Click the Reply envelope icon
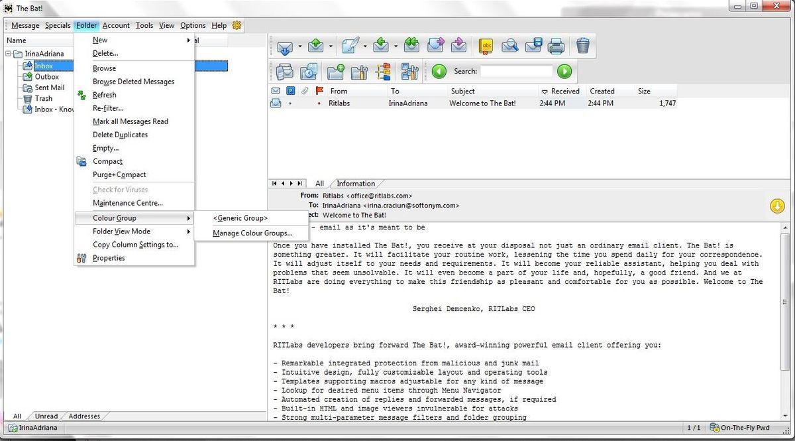Screen dimensions: 795x441 tap(381, 46)
